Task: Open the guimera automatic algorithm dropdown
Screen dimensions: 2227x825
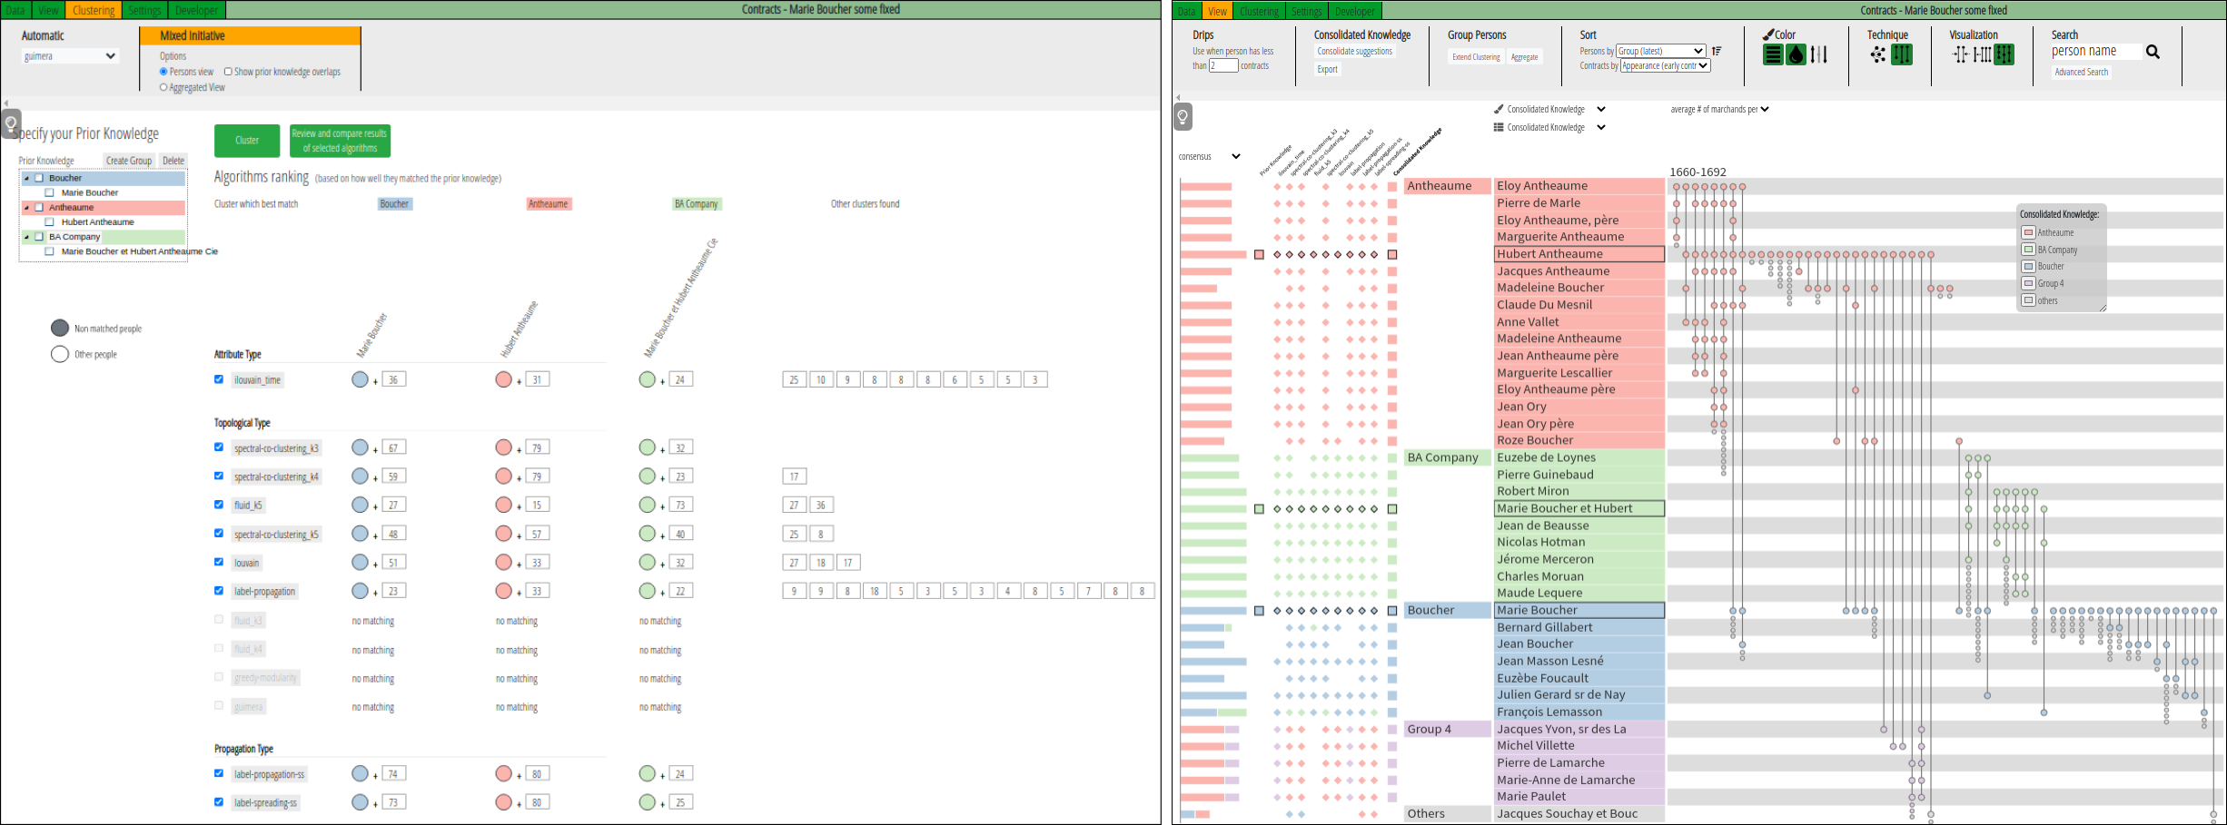Action: point(70,56)
